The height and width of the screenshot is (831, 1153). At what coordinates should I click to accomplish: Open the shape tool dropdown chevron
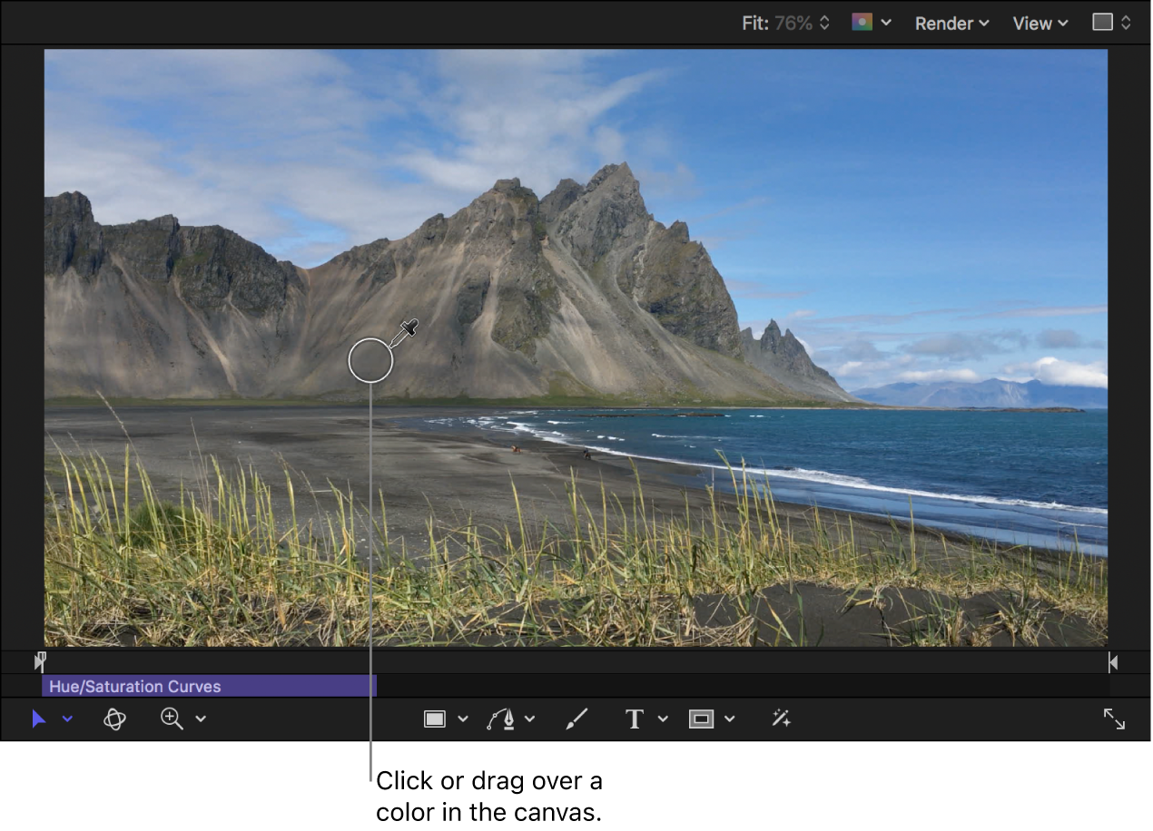pyautogui.click(x=463, y=719)
